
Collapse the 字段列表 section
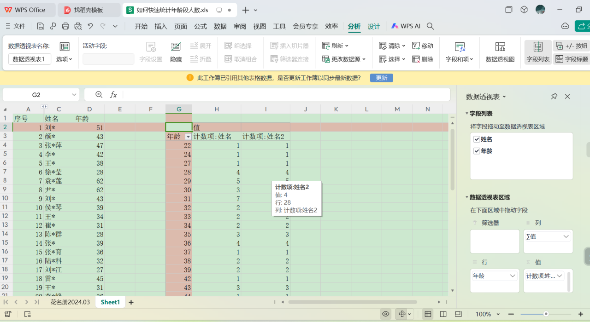[466, 113]
